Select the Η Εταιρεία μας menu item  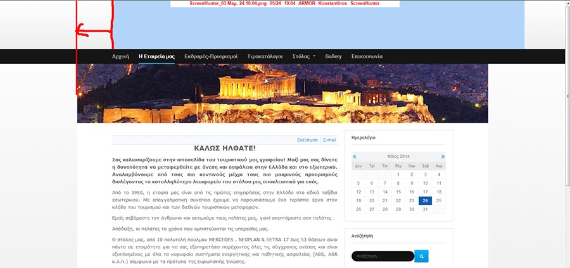click(x=156, y=57)
